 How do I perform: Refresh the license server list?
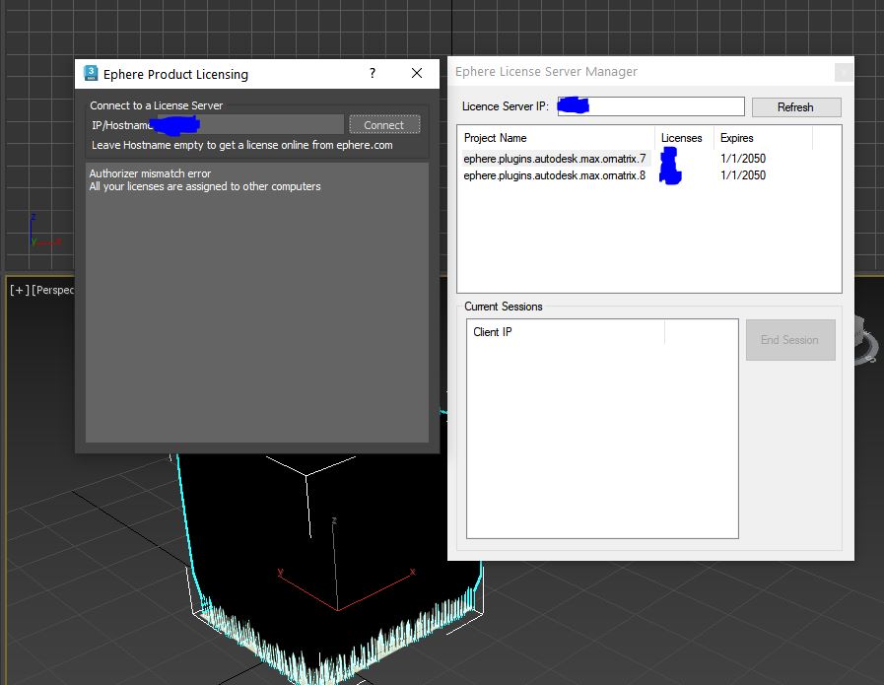(795, 106)
